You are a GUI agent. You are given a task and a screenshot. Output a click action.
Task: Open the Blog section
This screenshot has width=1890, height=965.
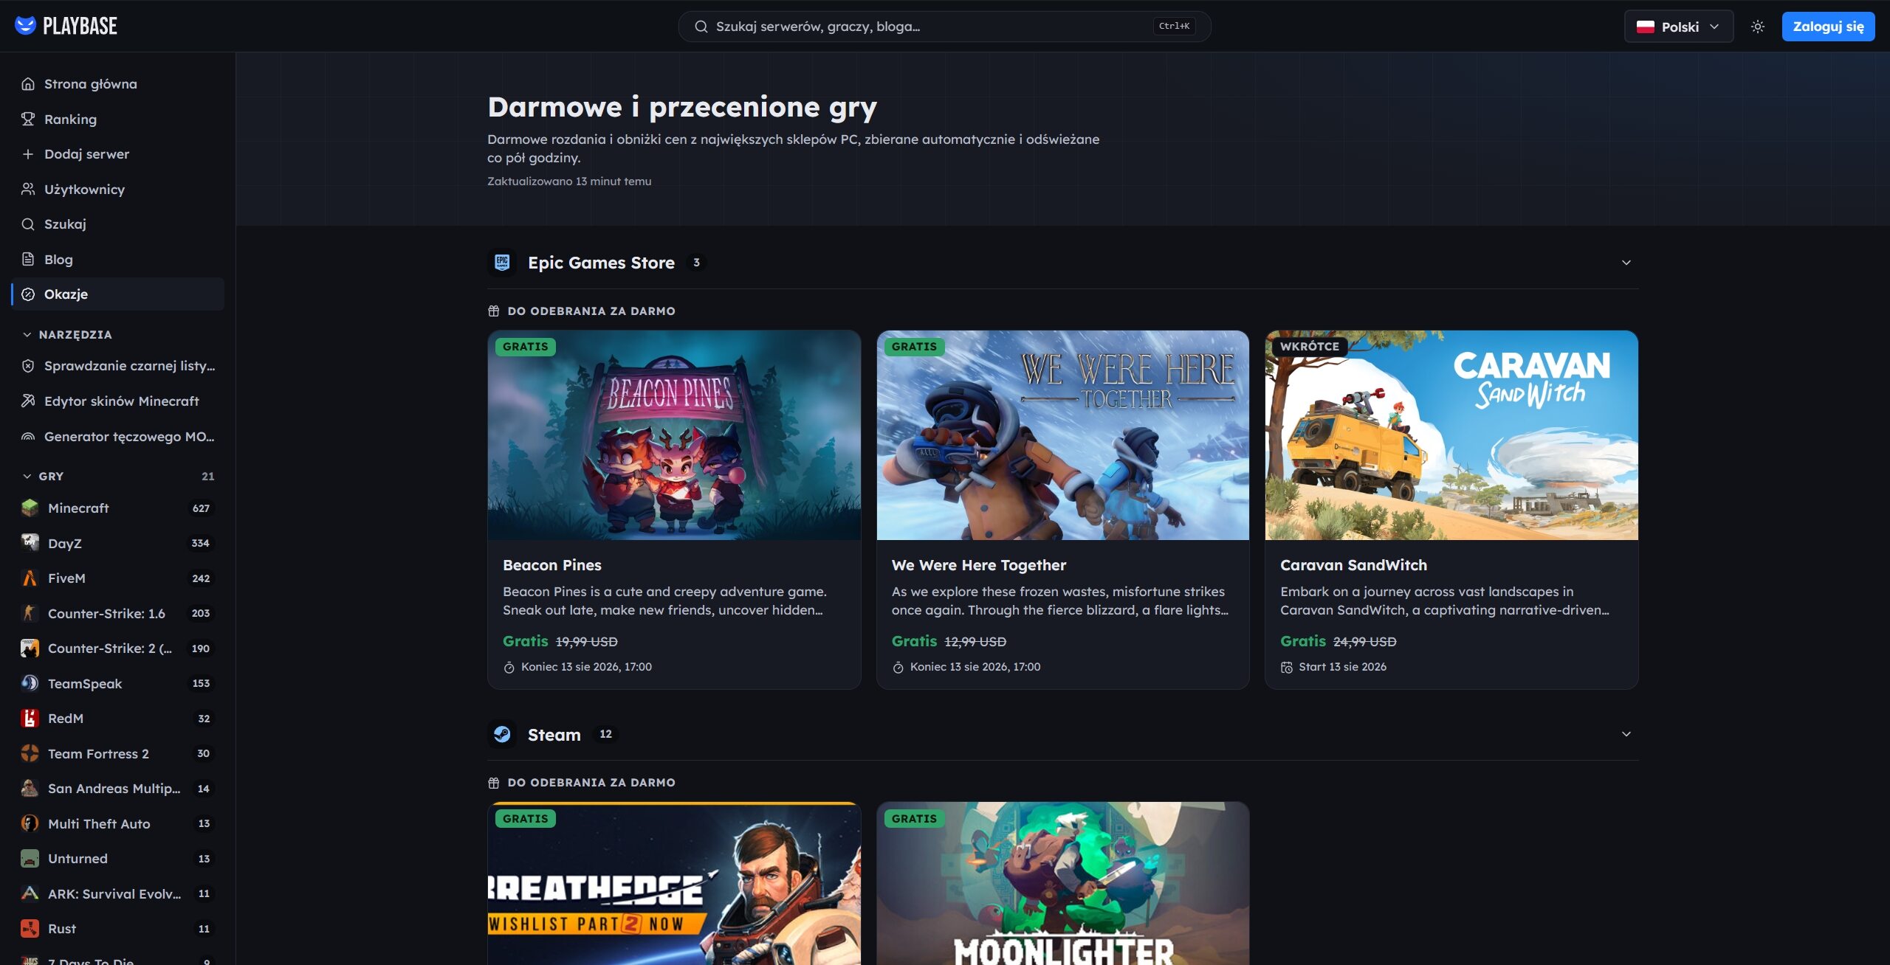(x=118, y=260)
